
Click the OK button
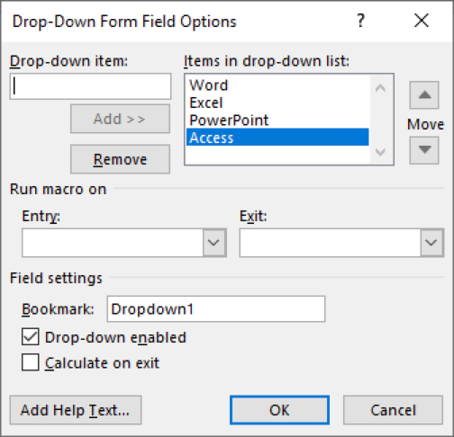[x=279, y=410]
